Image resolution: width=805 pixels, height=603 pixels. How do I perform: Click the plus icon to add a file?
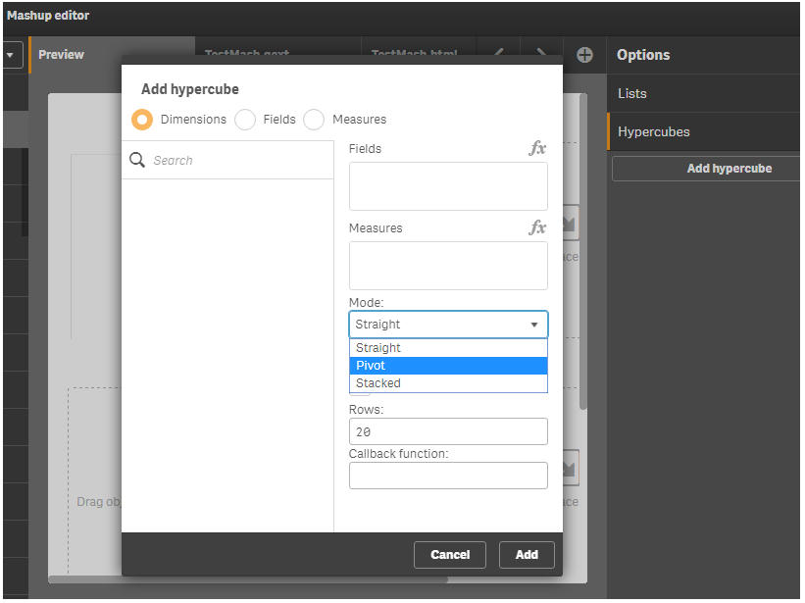pos(584,55)
